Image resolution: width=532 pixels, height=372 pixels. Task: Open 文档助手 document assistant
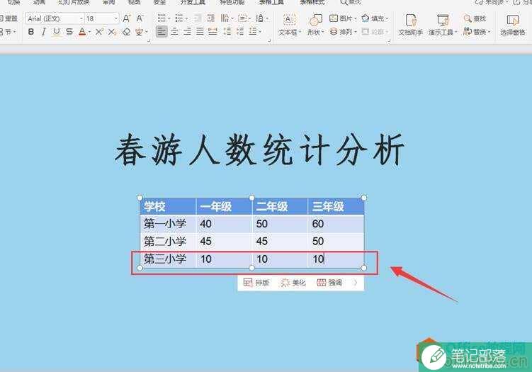pos(411,24)
